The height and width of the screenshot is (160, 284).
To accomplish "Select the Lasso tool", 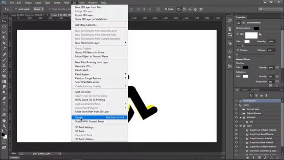I will pos(4,32).
